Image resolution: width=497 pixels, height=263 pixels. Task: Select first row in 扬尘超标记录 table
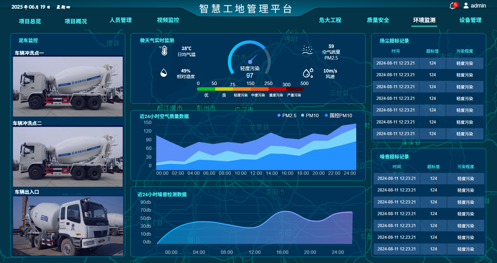point(428,63)
